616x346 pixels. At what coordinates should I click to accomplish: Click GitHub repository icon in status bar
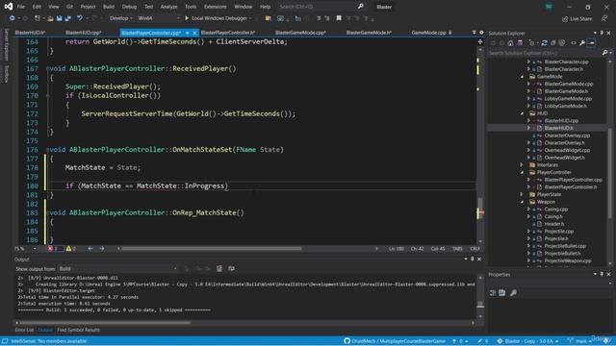346,341
